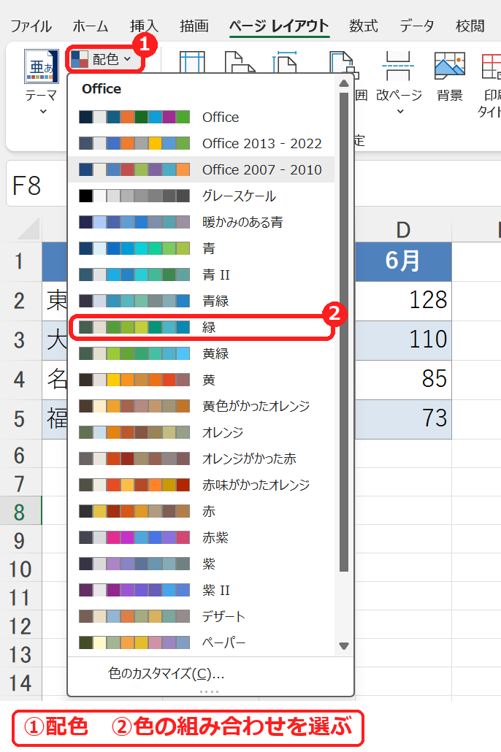Image resolution: width=501 pixels, height=752 pixels.
Task: Click the 改ページ page break icon
Action: coord(398,65)
